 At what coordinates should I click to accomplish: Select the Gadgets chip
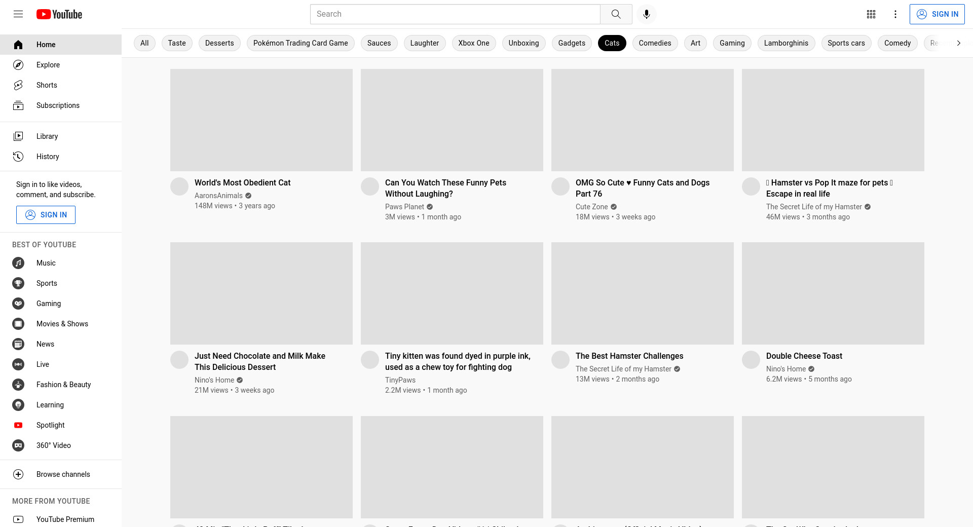(572, 43)
